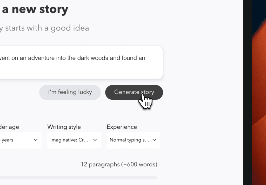Click the horizontal scrollbar at the bottom
Screen dimensions: 266x185
tap(78, 177)
